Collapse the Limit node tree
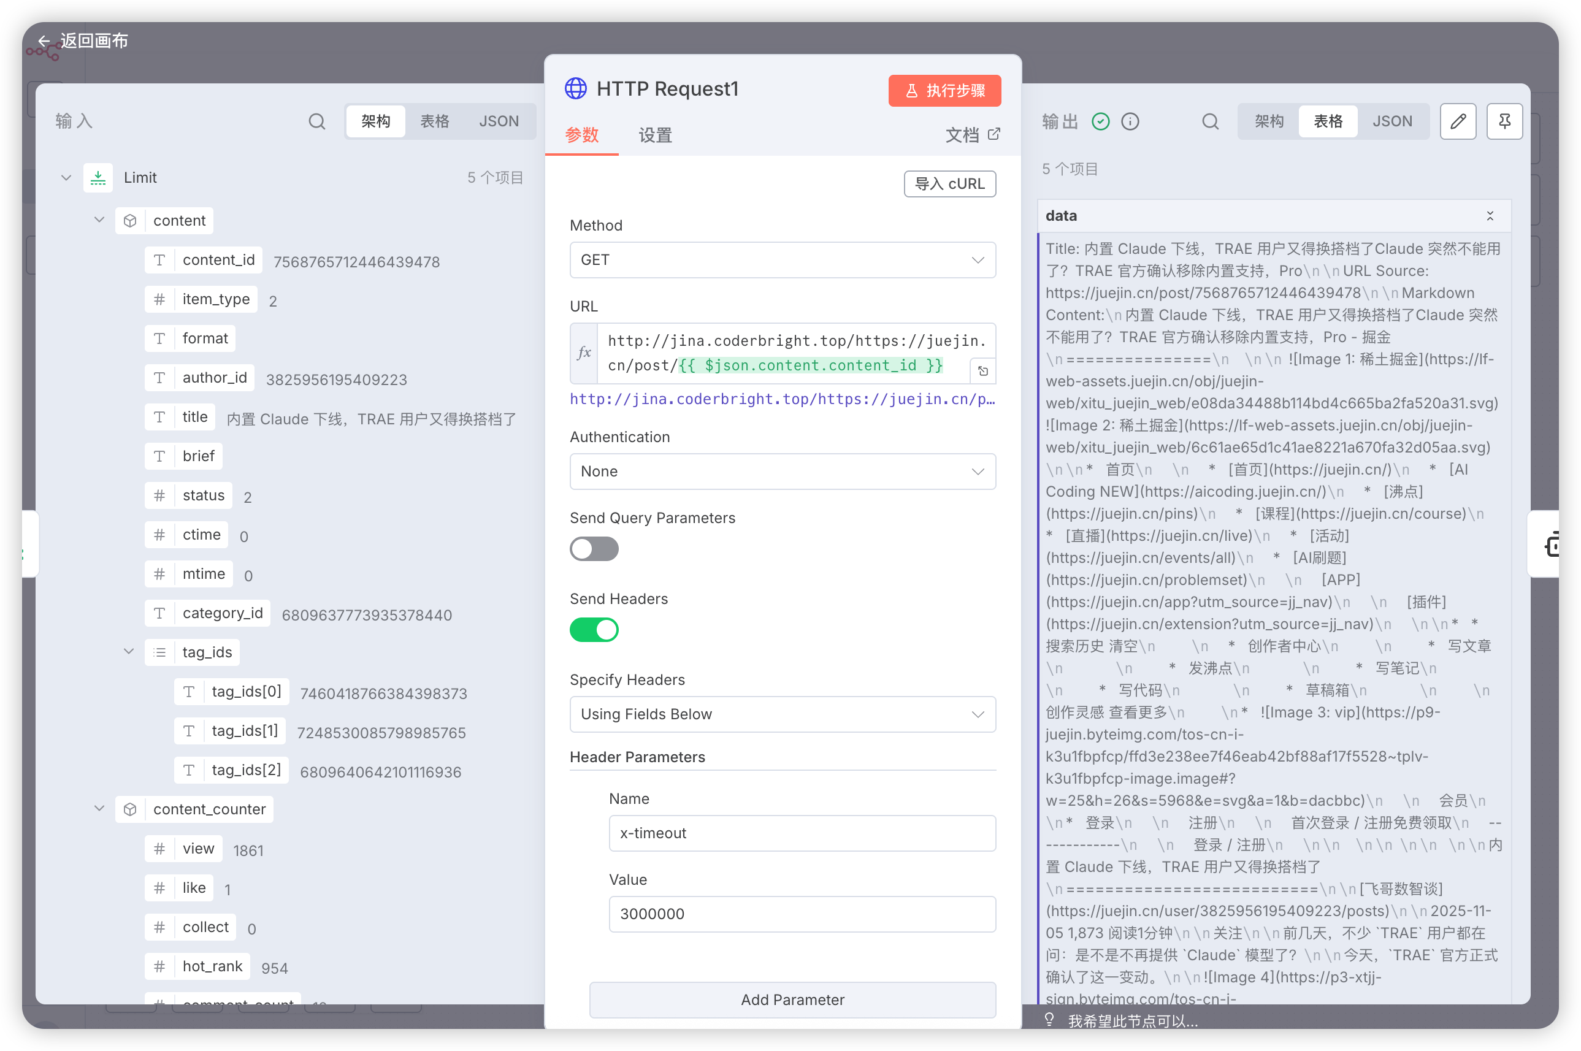 [x=66, y=178]
